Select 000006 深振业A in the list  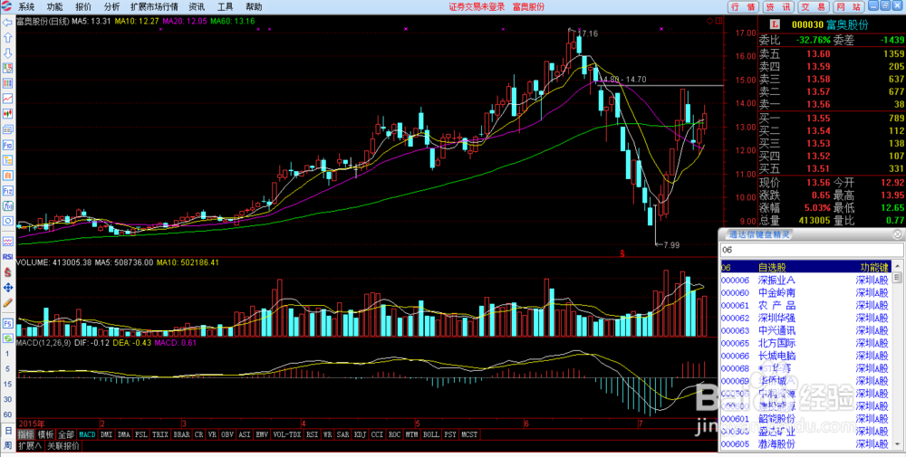806,280
